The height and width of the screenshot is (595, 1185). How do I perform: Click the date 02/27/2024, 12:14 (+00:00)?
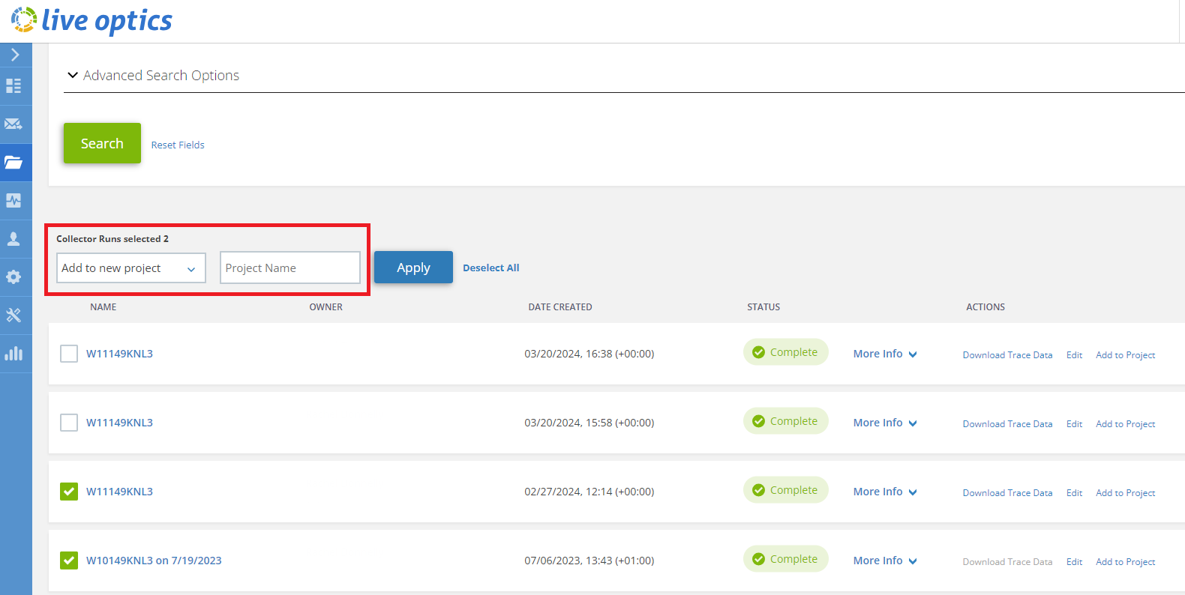589,492
